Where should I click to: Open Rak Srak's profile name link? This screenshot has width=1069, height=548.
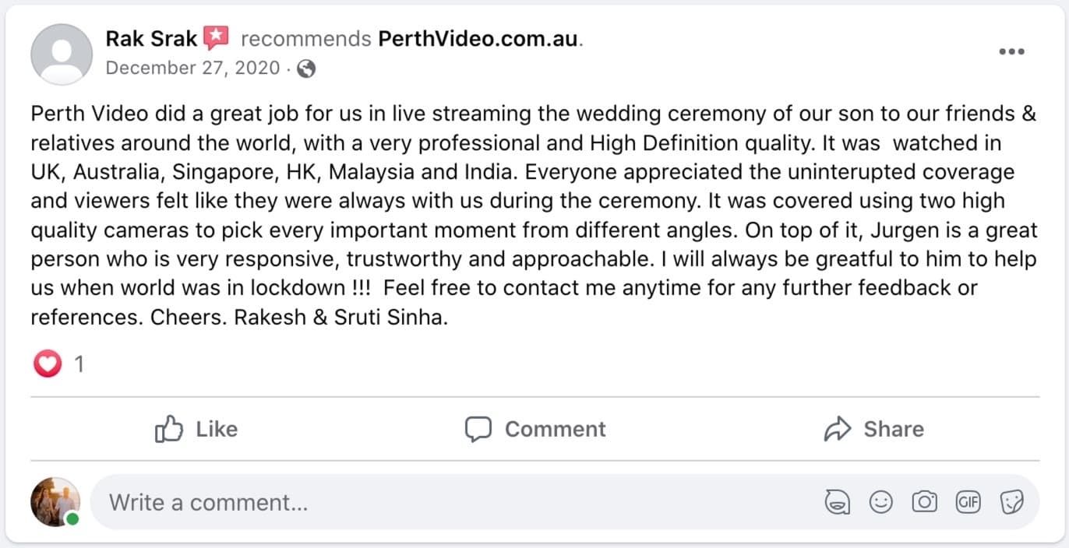click(x=151, y=39)
